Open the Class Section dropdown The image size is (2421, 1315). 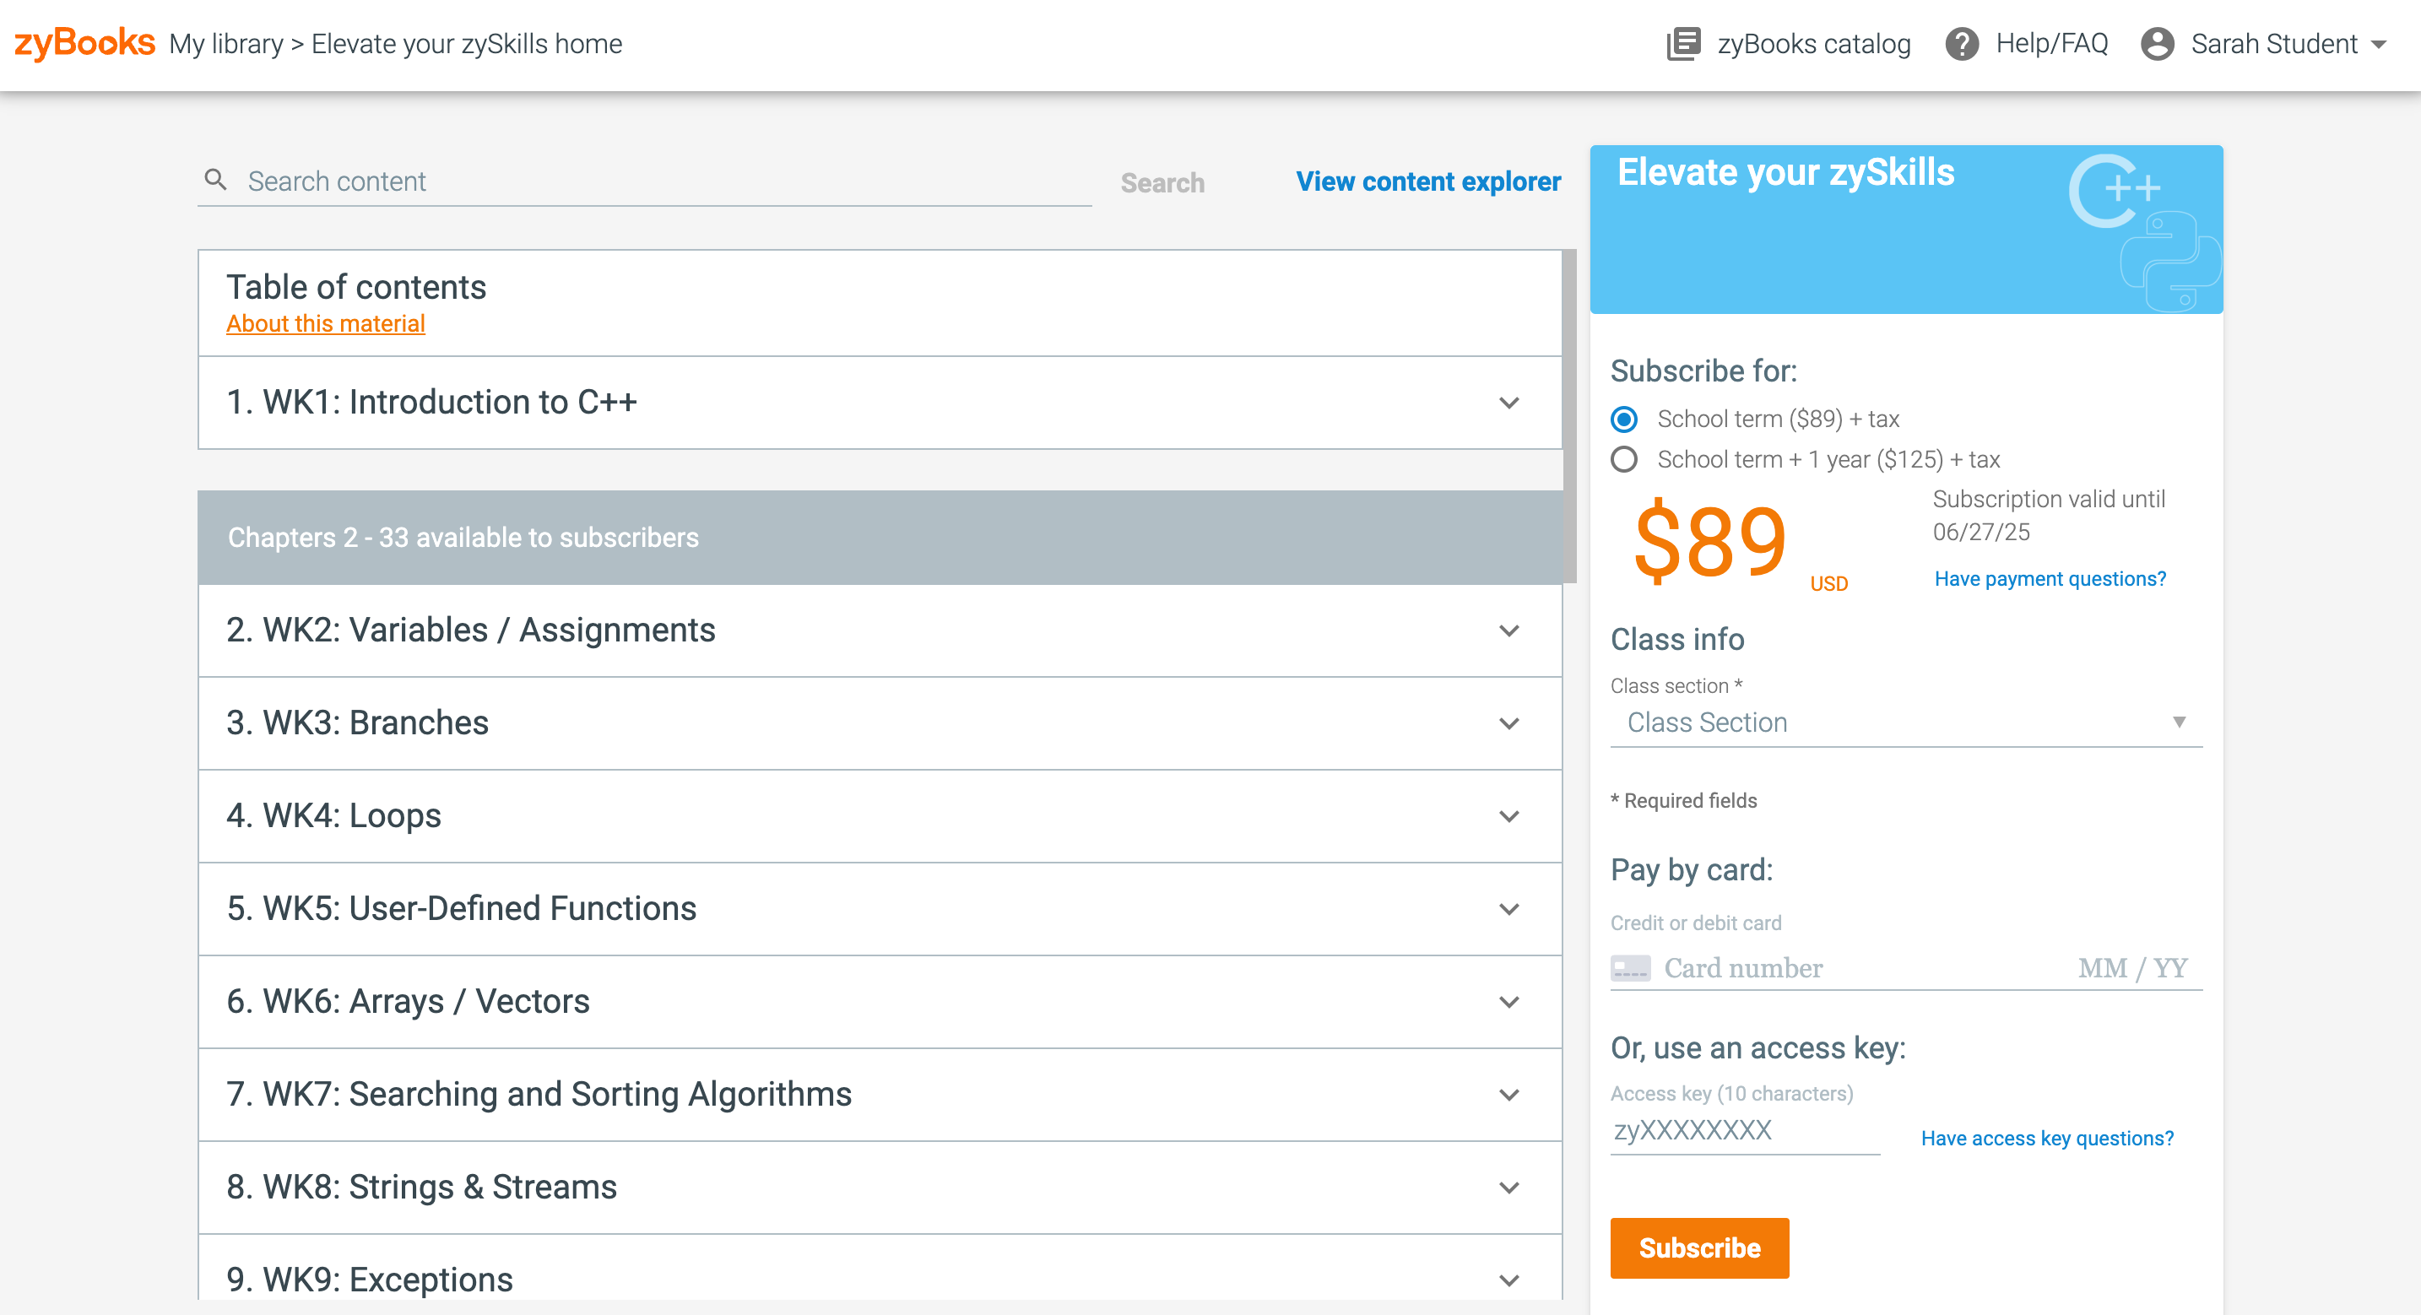(x=1905, y=722)
